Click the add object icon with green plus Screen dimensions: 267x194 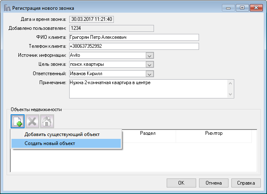18,121
